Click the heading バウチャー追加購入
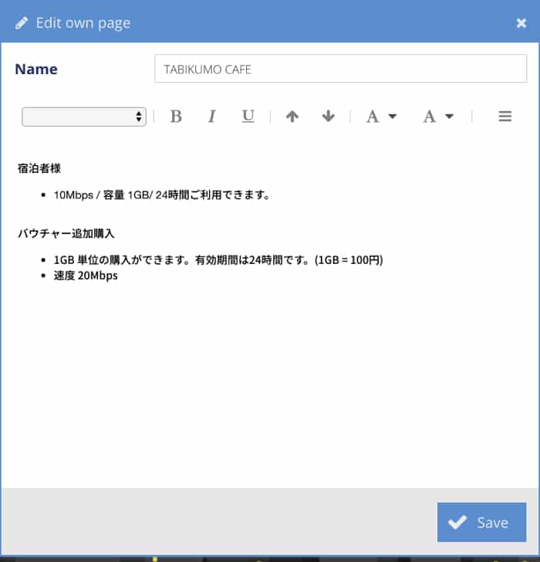540x562 pixels. [x=66, y=233]
